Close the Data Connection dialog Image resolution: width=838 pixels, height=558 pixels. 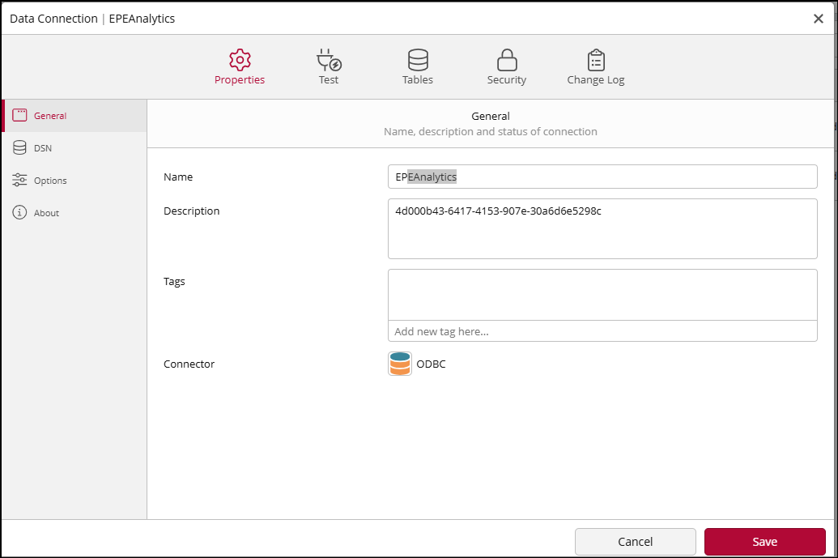coord(818,18)
